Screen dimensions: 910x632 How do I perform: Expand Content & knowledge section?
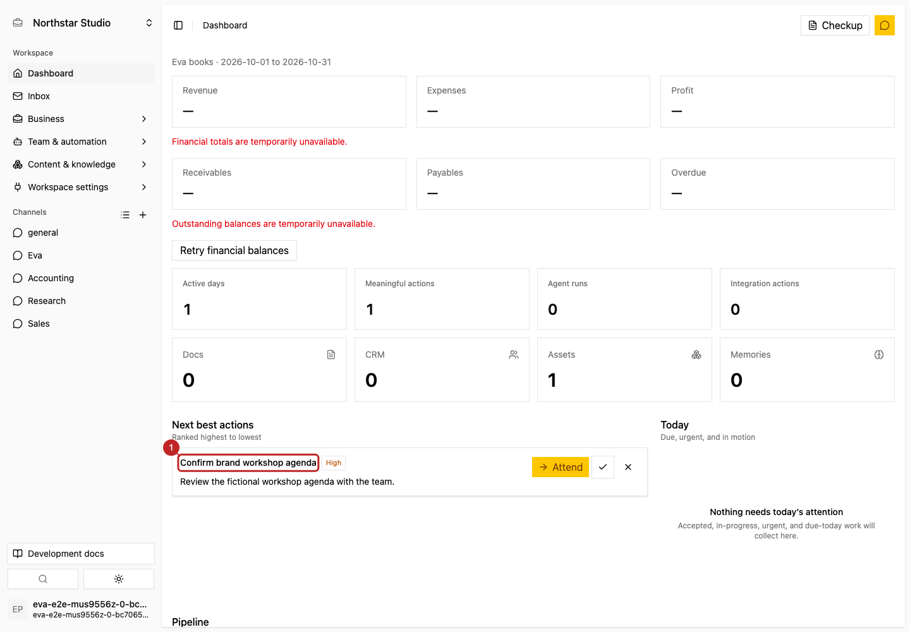(81, 164)
